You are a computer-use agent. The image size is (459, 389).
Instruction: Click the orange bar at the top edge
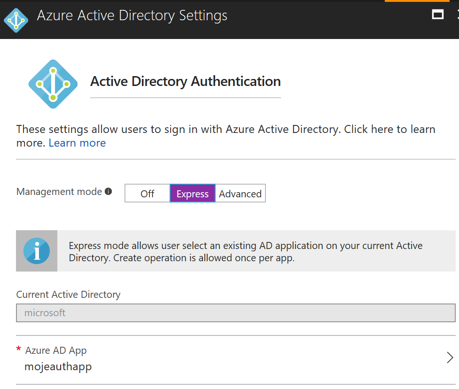click(417, 1)
